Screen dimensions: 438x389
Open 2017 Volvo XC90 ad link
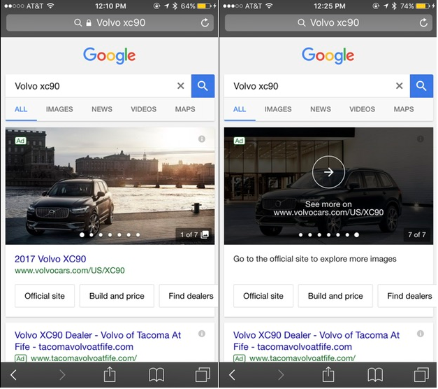pyautogui.click(x=50, y=259)
